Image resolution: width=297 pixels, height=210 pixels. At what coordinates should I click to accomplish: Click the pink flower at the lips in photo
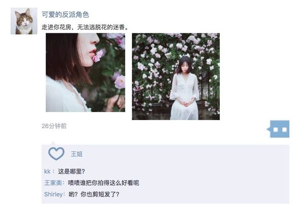(x=98, y=56)
